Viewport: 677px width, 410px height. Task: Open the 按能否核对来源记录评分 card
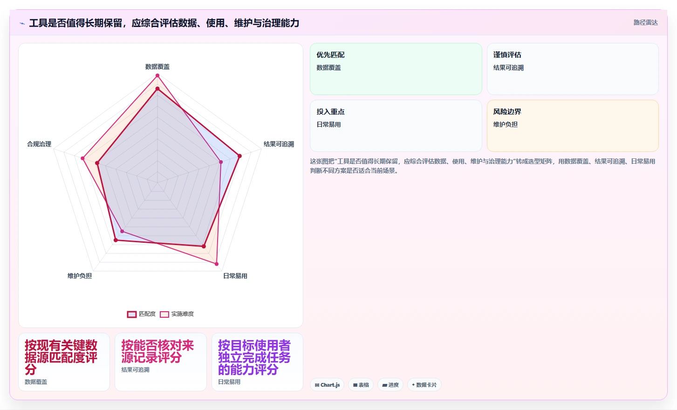click(x=161, y=362)
